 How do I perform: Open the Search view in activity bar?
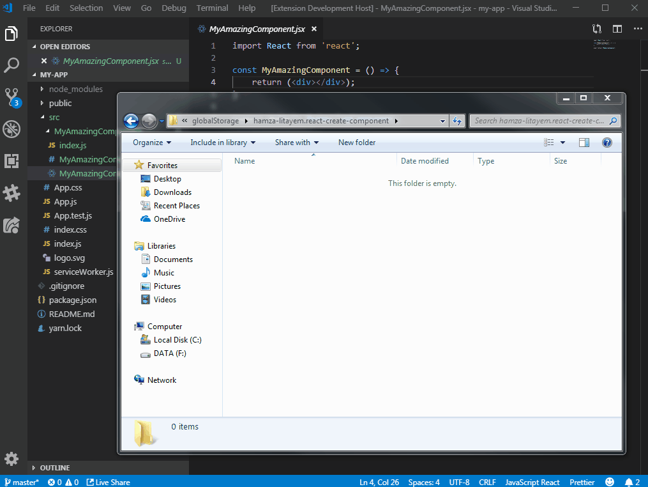click(11, 65)
